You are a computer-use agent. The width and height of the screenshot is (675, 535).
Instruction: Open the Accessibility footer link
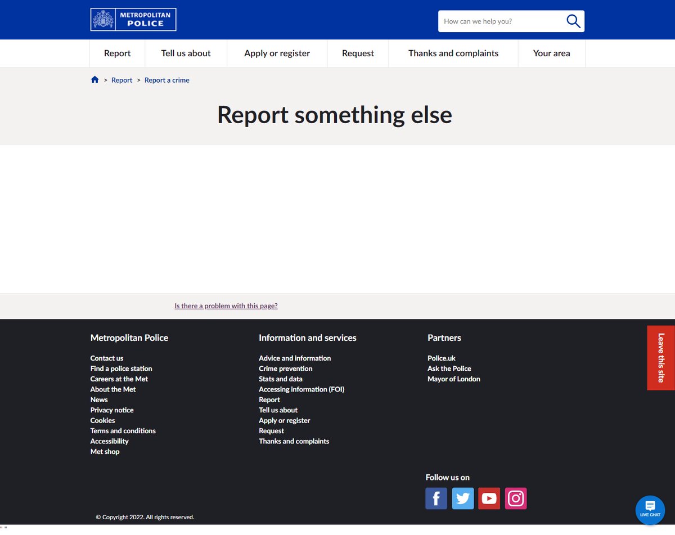[x=110, y=442]
